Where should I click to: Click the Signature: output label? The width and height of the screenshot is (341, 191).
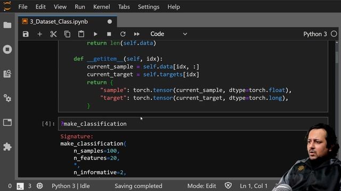pyautogui.click(x=77, y=136)
